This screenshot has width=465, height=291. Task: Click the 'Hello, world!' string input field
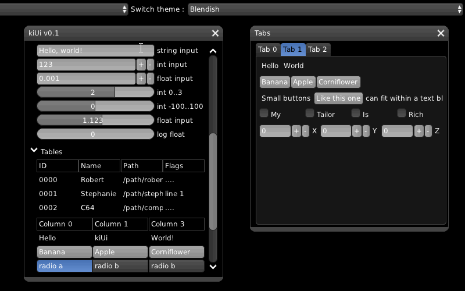[x=95, y=51]
